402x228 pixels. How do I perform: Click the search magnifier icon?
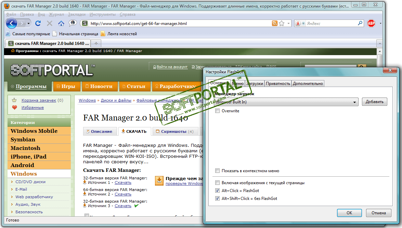[x=360, y=23]
